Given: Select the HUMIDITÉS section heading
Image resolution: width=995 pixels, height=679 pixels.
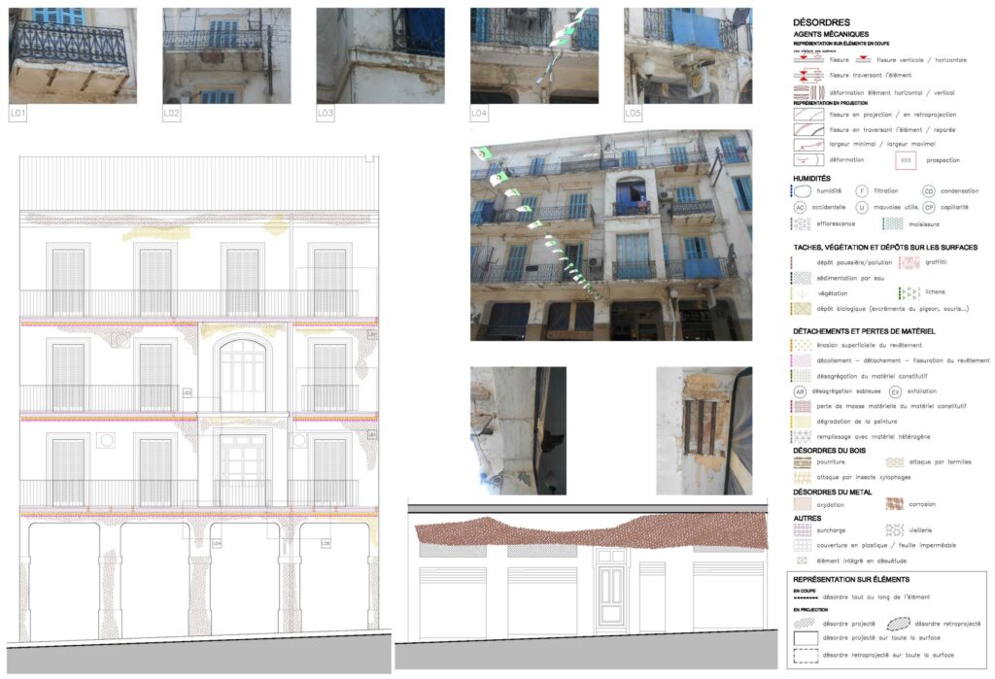Looking at the screenshot, I should tap(812, 179).
